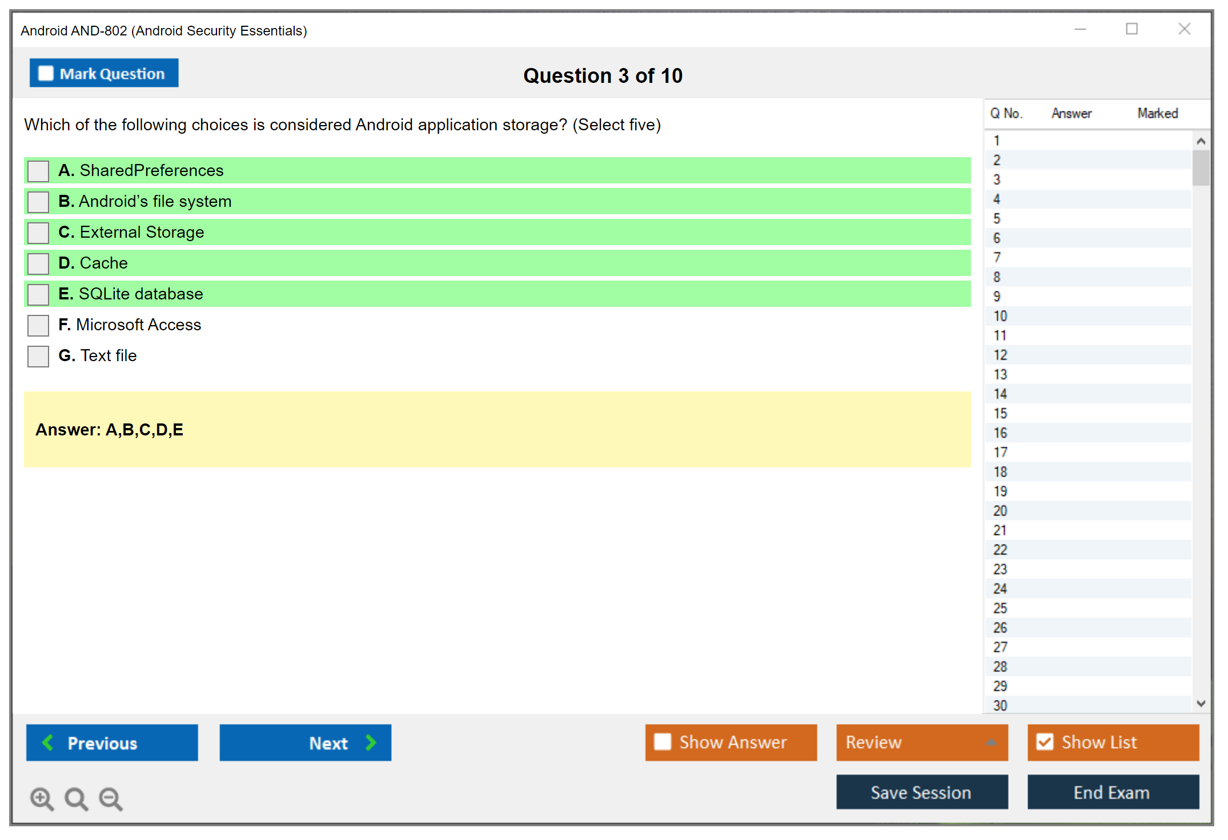1228x840 pixels.
Task: Maximize the exam window
Action: [x=1131, y=29]
